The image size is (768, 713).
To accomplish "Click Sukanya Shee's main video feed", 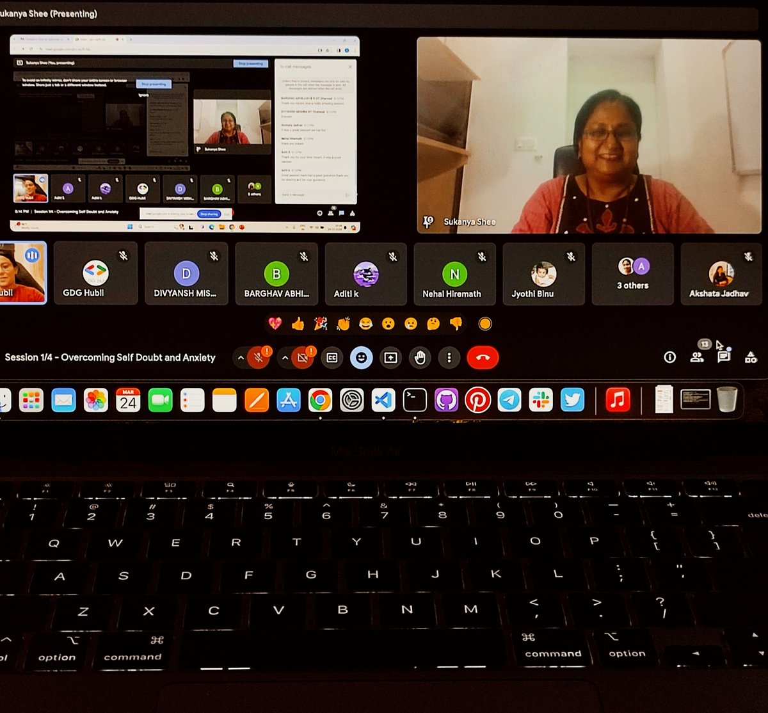I will pos(589,136).
